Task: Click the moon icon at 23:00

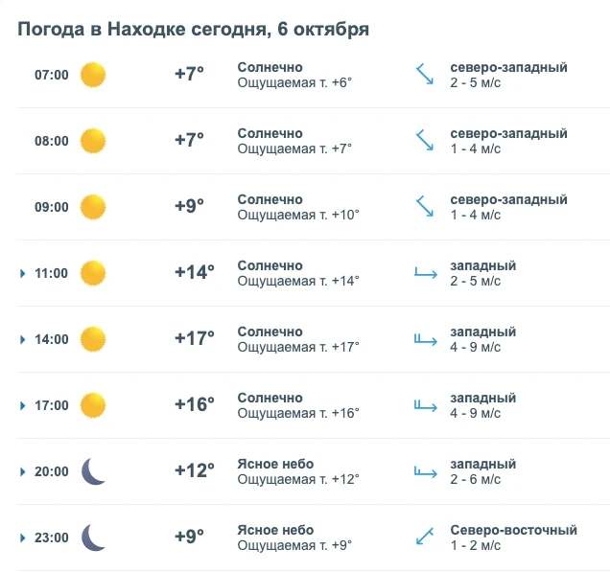Action: (93, 537)
